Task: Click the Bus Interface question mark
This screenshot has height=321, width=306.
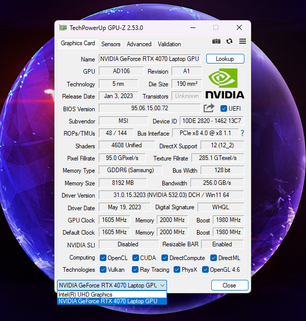Action: click(242, 133)
